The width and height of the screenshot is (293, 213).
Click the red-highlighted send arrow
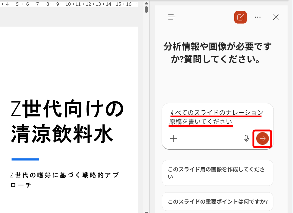click(x=262, y=138)
